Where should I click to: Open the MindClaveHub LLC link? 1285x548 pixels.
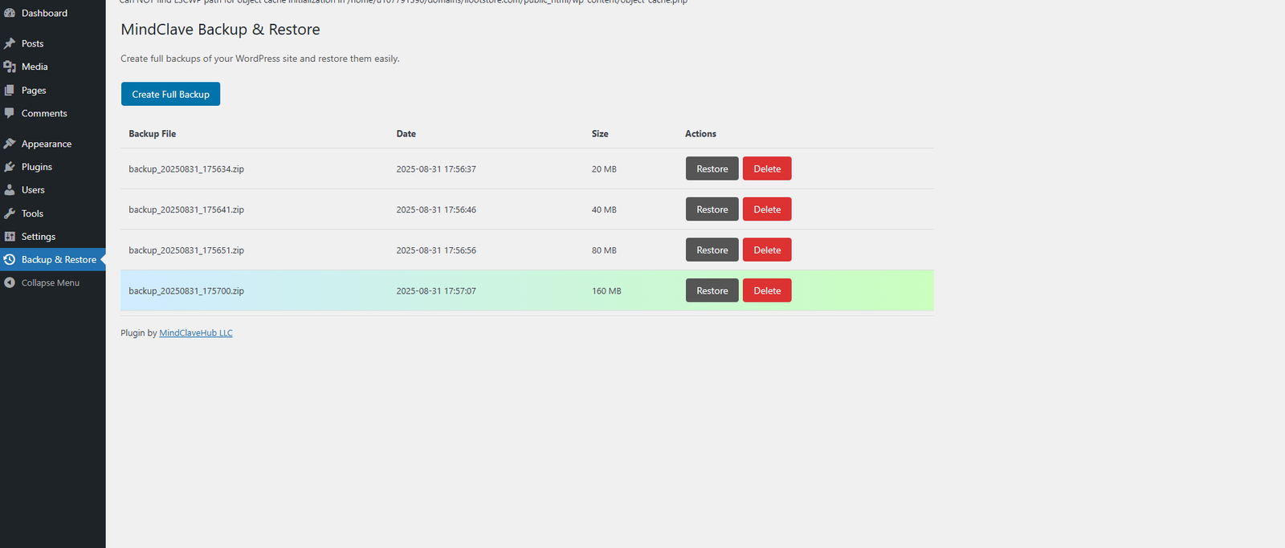[196, 333]
